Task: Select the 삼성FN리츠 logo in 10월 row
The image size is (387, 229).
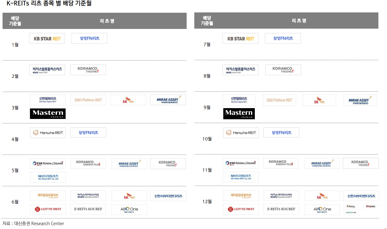Action: click(x=281, y=133)
